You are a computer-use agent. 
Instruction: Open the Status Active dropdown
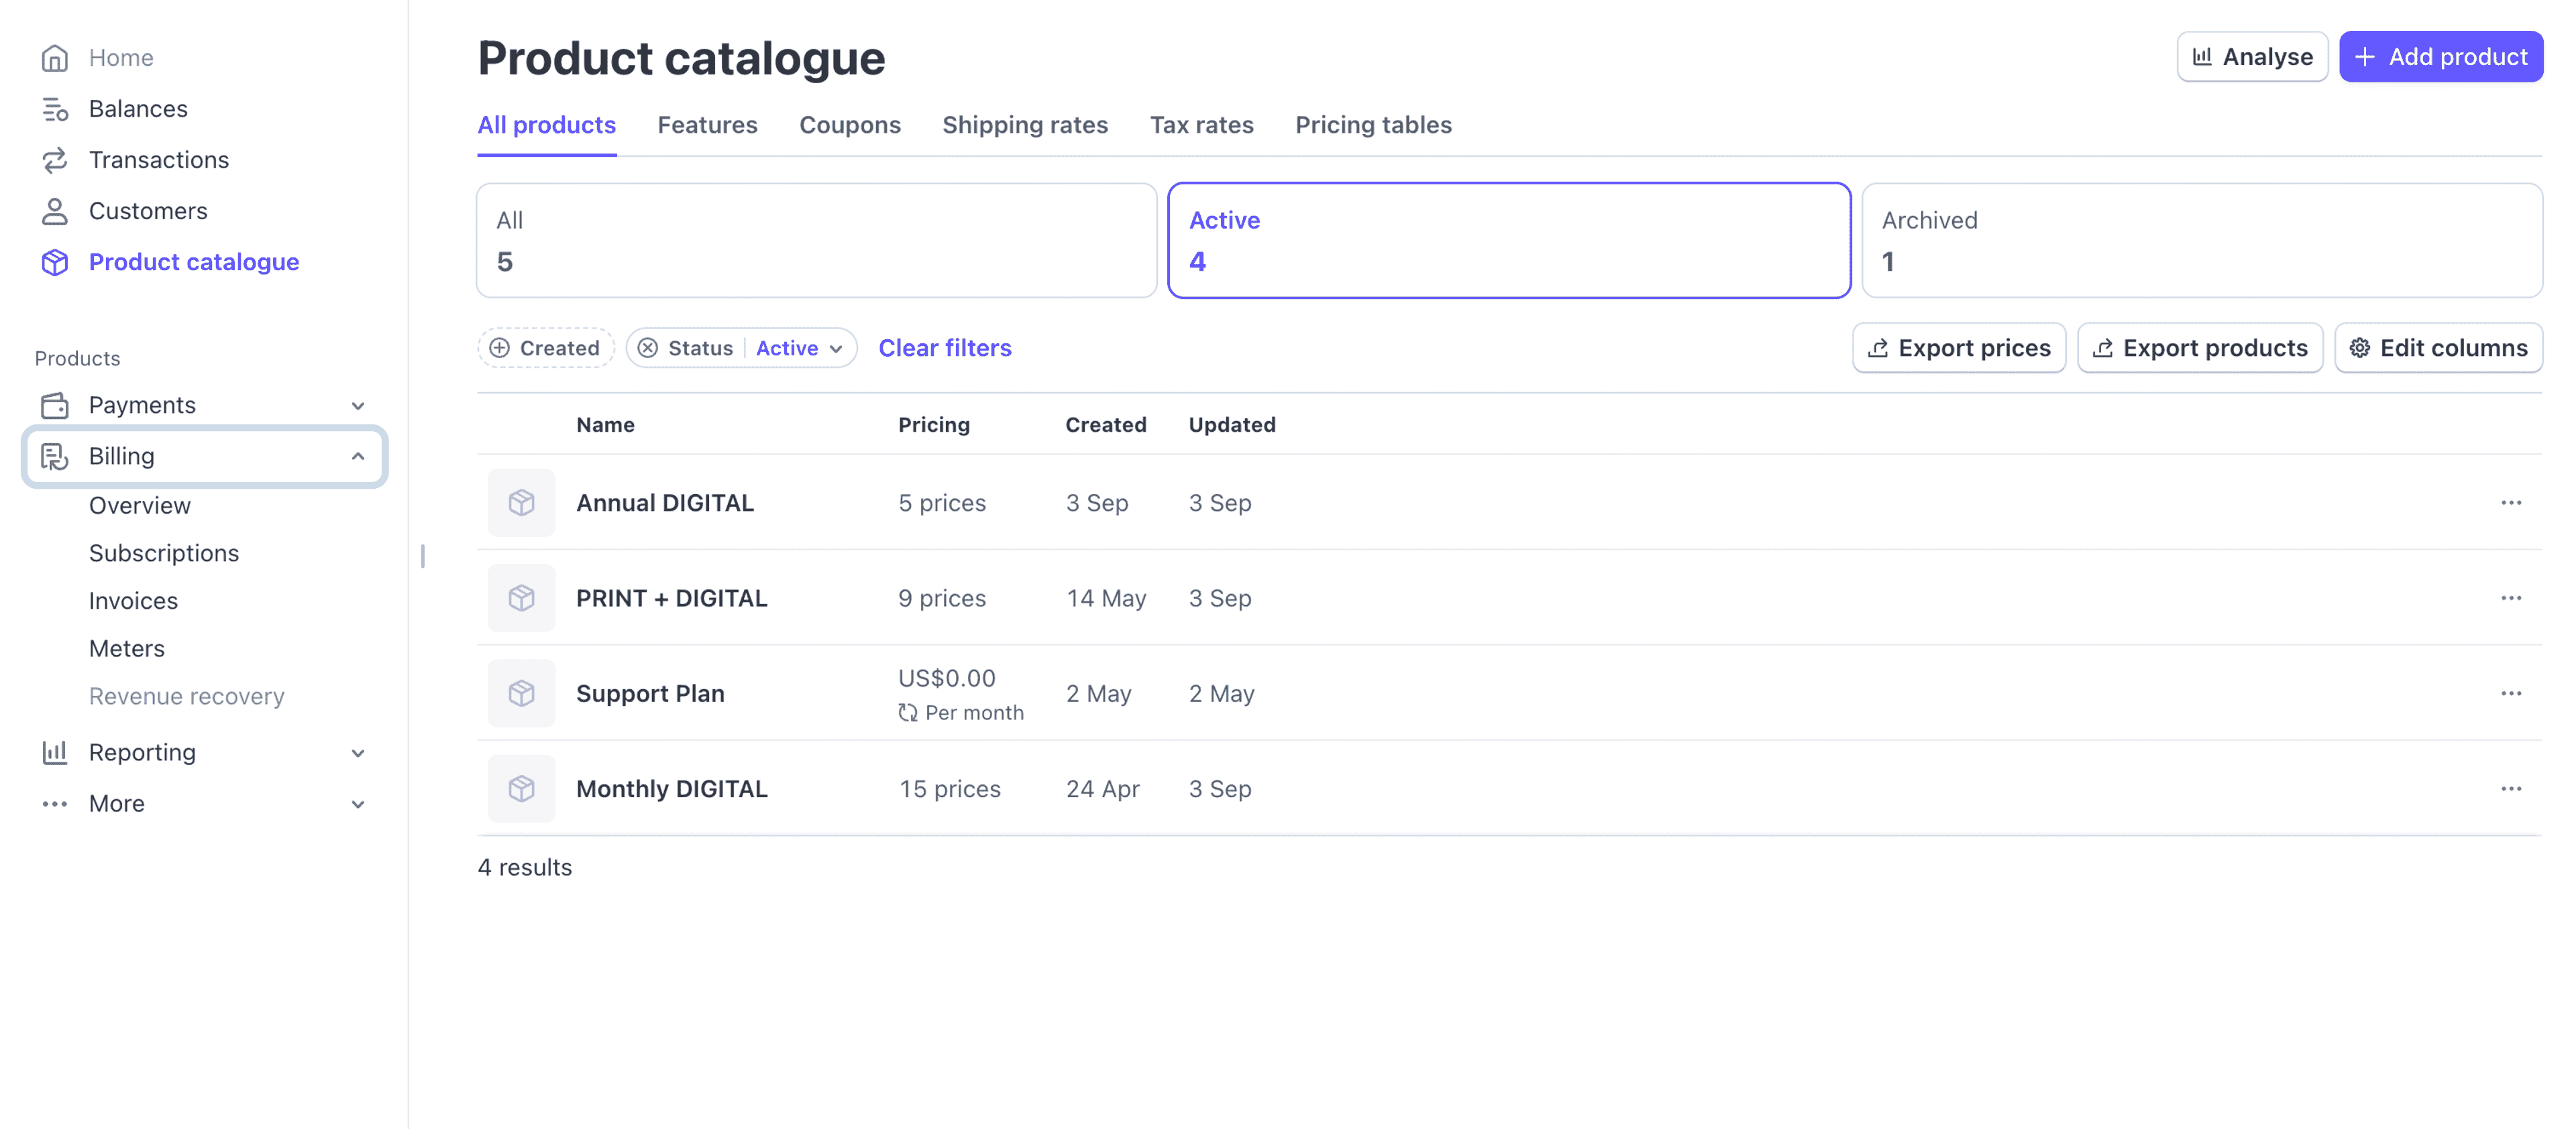click(x=800, y=348)
